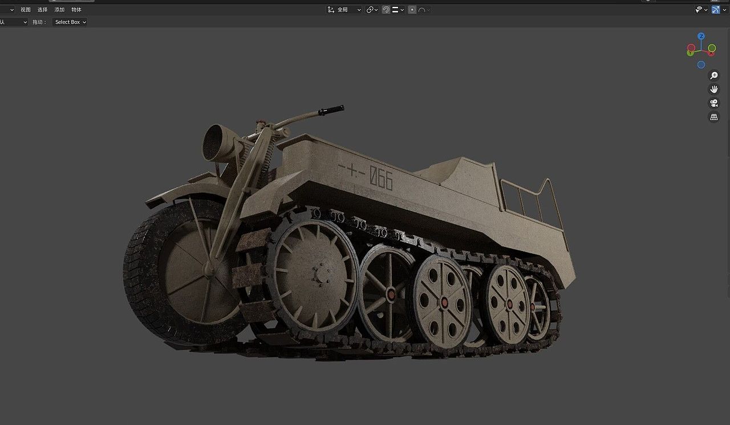The height and width of the screenshot is (425, 730).
Task: Select the Zoom magnifier icon in viewport sidebar
Action: coord(713,75)
